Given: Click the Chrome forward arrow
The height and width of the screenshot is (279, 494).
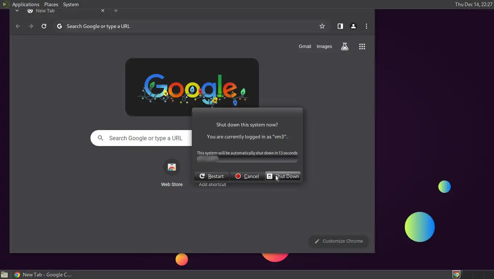Looking at the screenshot, I should coord(31,26).
